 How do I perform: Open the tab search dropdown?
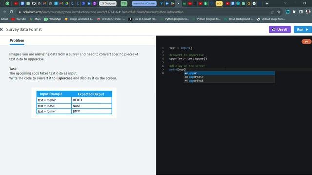(x=285, y=3)
